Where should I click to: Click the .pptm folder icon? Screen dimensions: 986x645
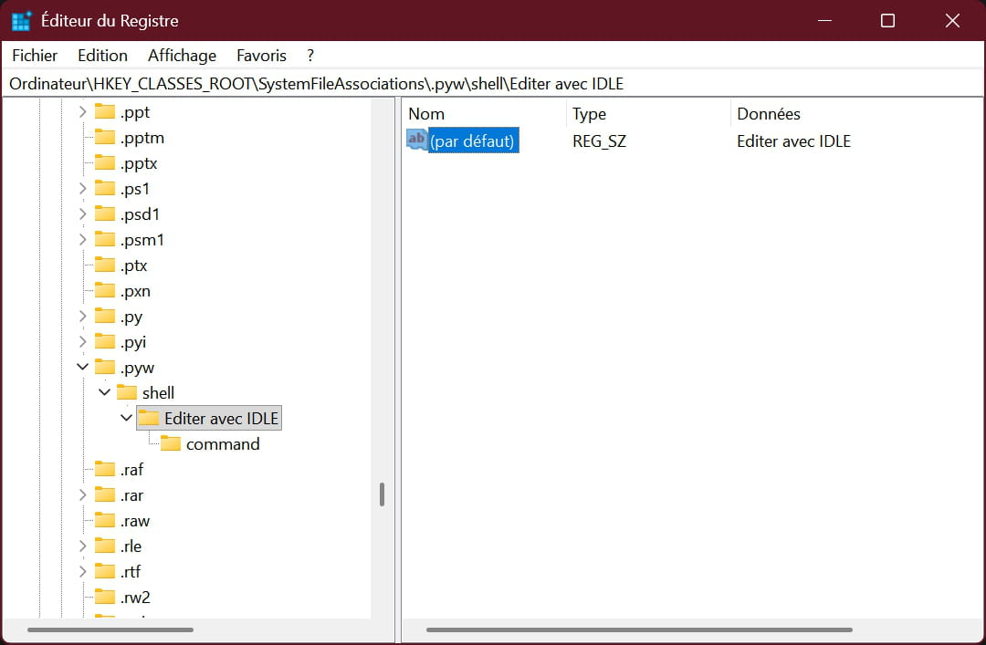coord(105,137)
